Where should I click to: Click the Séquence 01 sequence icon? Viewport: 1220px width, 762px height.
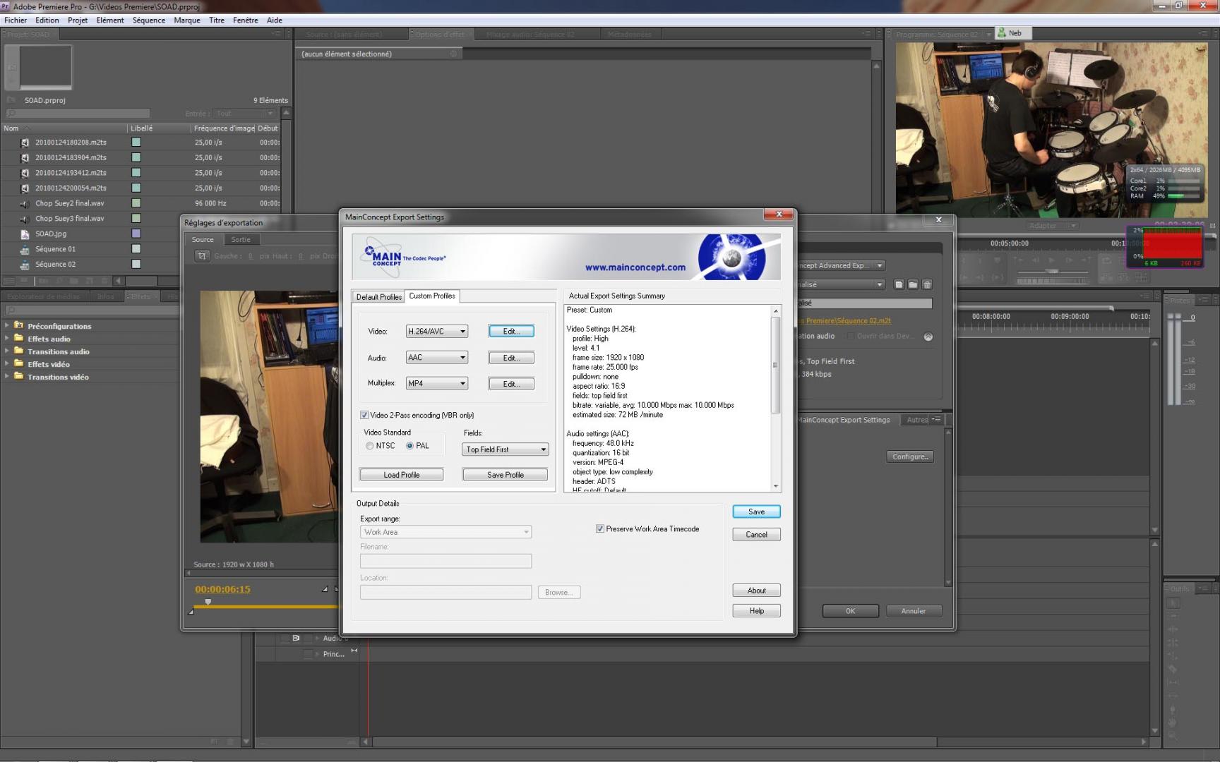[25, 249]
